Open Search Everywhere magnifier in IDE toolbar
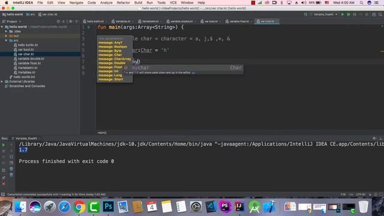 (x=380, y=14)
